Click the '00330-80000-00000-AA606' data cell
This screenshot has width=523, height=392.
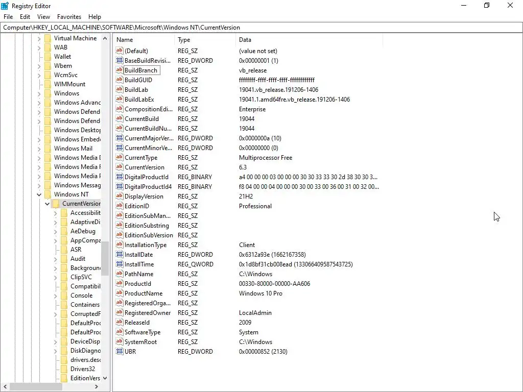(274, 284)
